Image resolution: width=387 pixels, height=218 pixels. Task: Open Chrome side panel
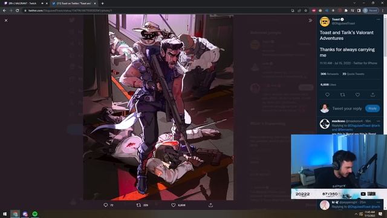coord(359,11)
